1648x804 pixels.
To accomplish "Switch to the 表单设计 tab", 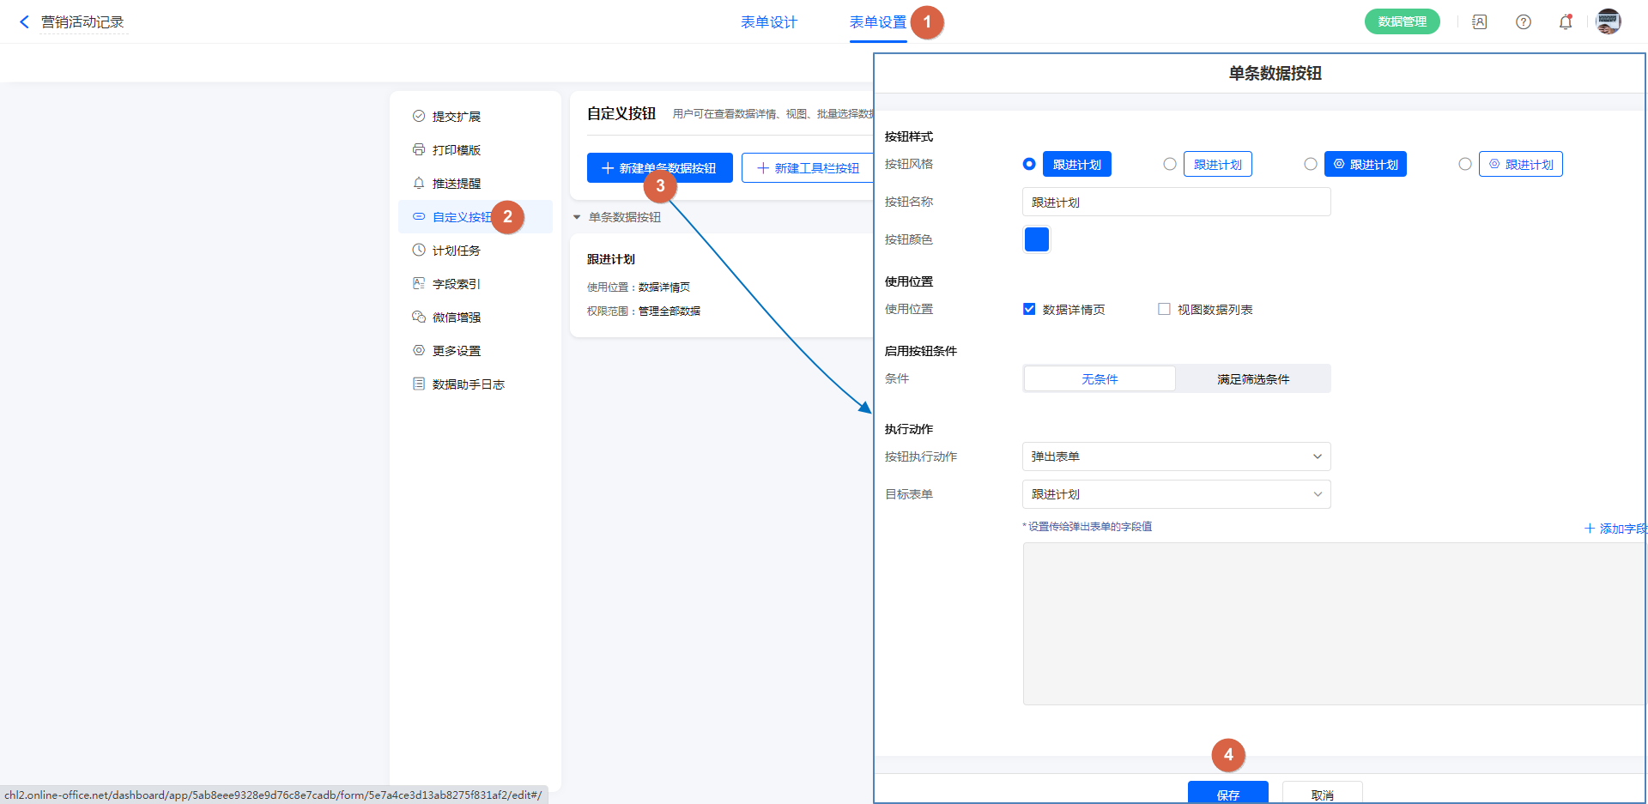I will pos(769,22).
